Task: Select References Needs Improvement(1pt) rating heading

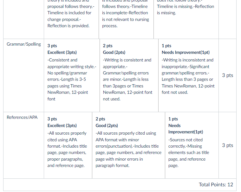Action: tap(186, 129)
